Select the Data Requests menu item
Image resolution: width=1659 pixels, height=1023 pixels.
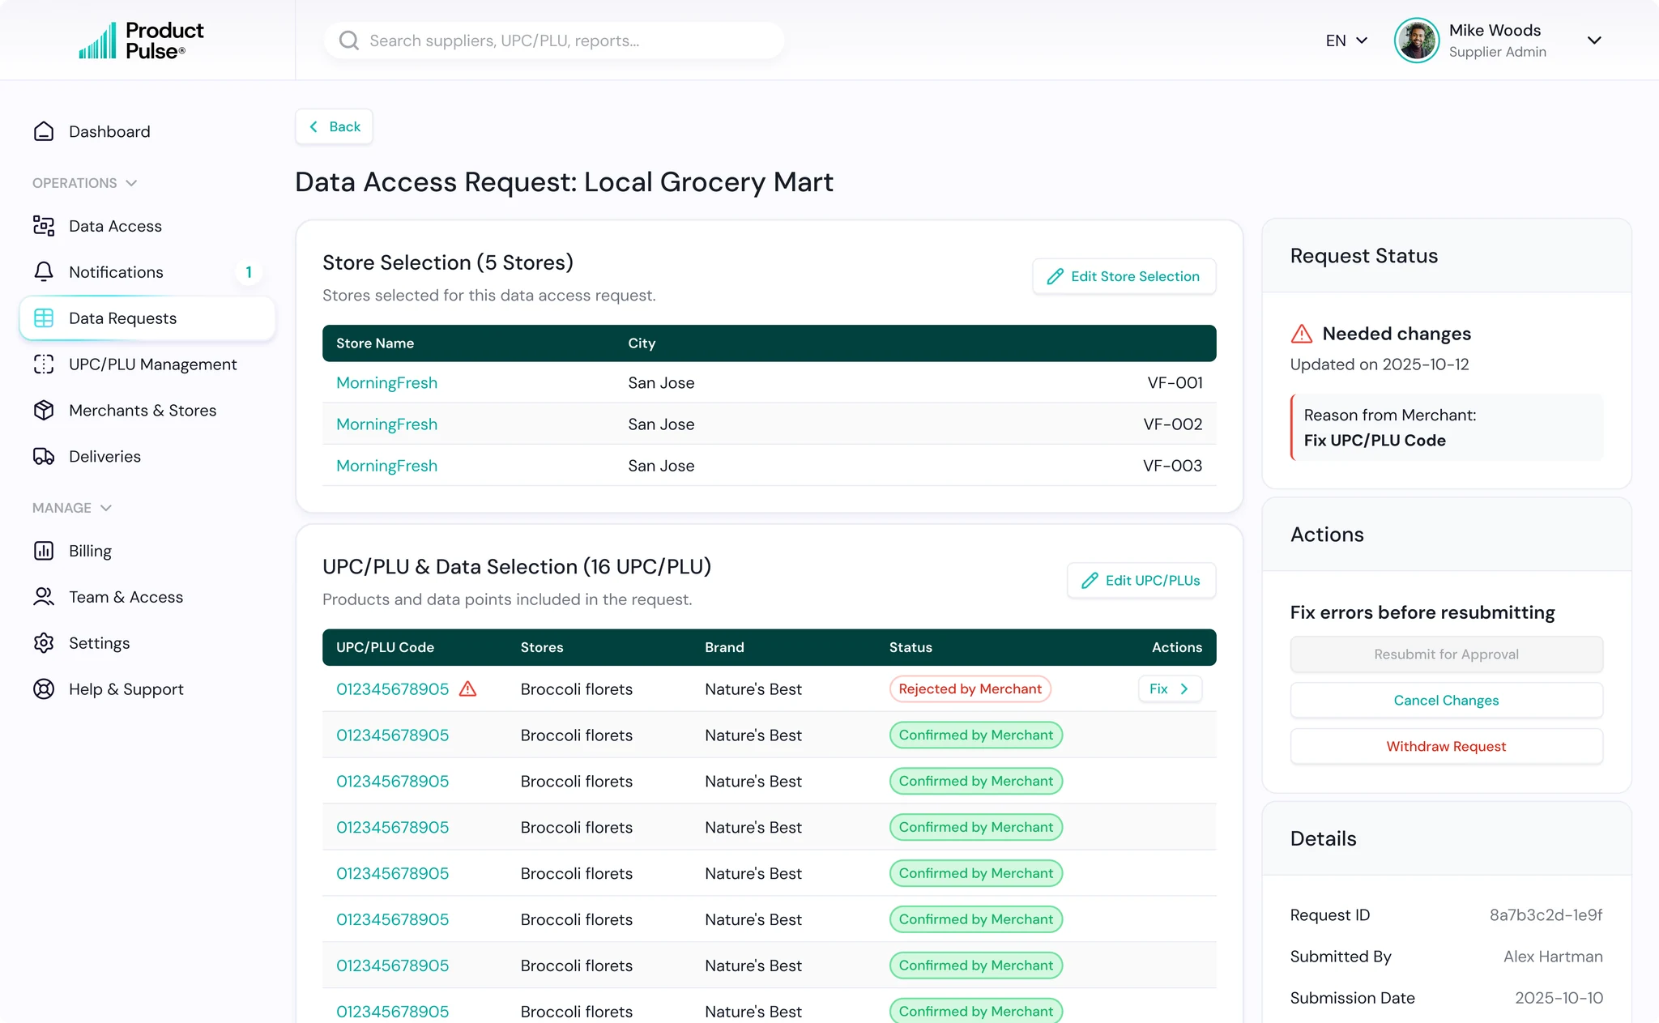tap(147, 318)
